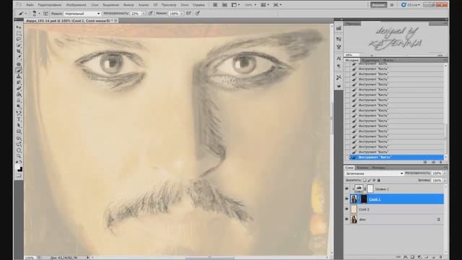This screenshot has width=462, height=260.
Task: Hide the Слой 1 layer
Action: tap(346, 199)
